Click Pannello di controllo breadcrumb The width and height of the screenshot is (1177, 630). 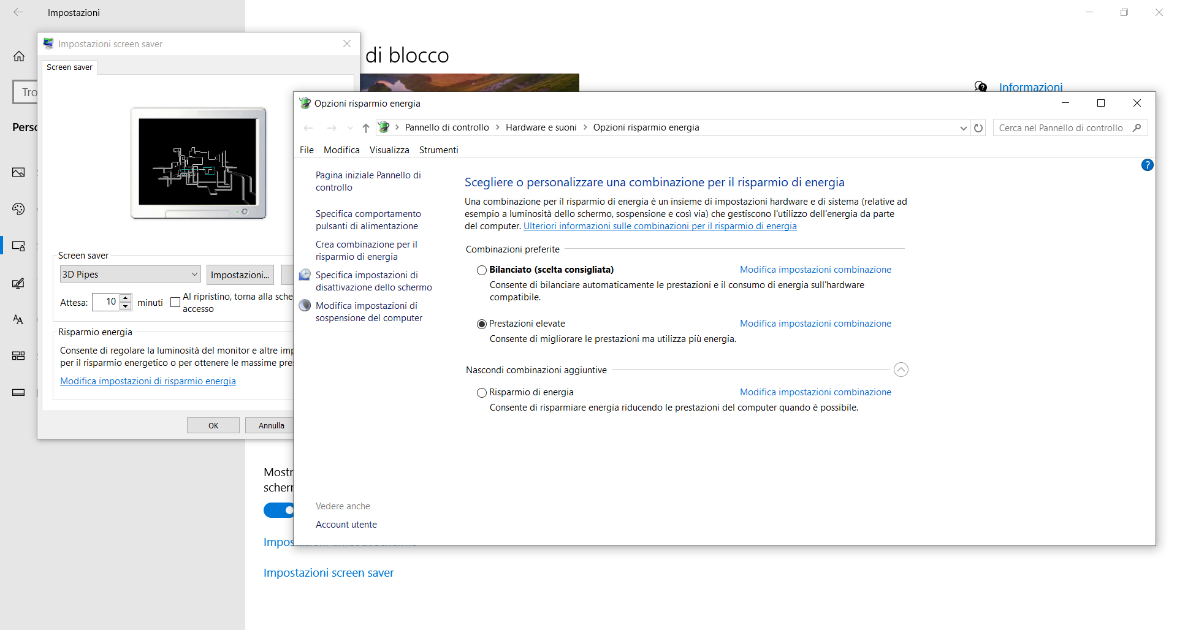[x=447, y=127]
